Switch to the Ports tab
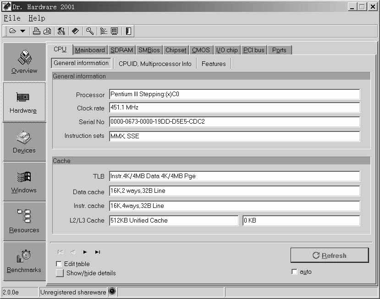Image resolution: width=380 pixels, height=299 pixels. [x=279, y=50]
